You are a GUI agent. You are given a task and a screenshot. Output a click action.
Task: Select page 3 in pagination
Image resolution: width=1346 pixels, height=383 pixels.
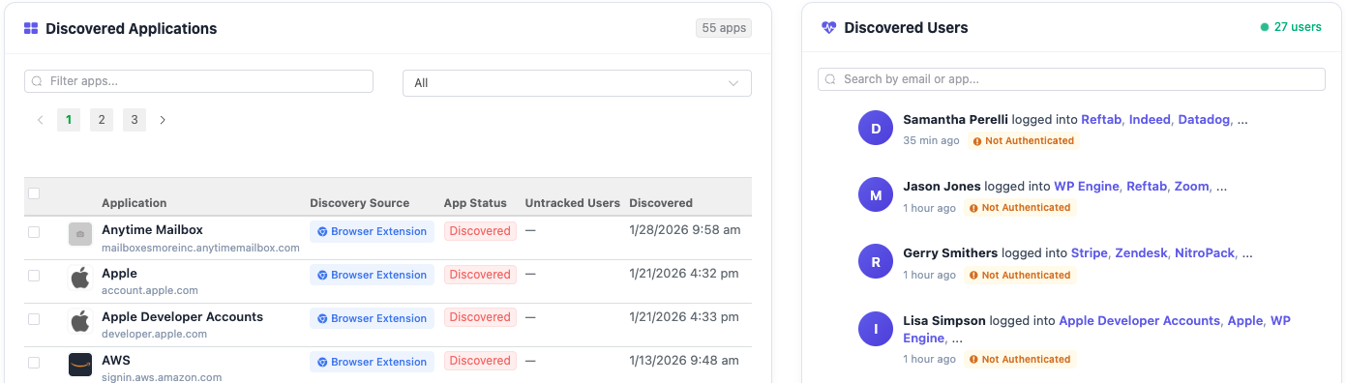point(135,120)
